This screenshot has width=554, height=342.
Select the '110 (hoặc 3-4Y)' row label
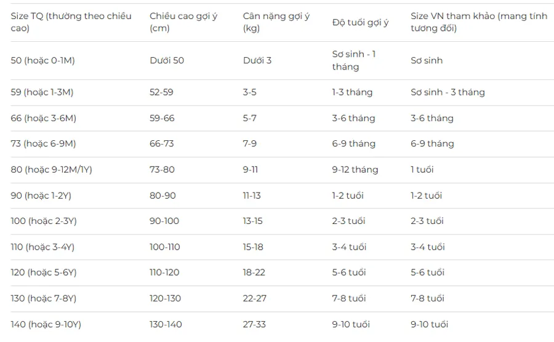pyautogui.click(x=42, y=247)
